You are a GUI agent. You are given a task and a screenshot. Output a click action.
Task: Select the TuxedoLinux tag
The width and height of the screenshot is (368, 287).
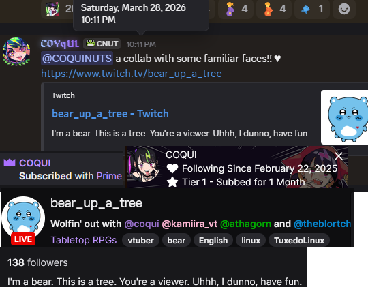pyautogui.click(x=299, y=240)
